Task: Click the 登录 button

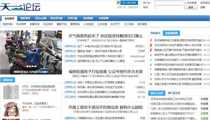Action: [191, 7]
